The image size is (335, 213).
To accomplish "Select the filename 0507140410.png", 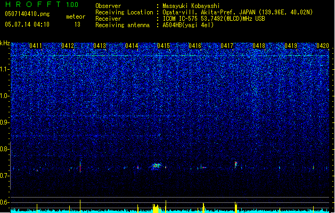I will click(x=27, y=14).
